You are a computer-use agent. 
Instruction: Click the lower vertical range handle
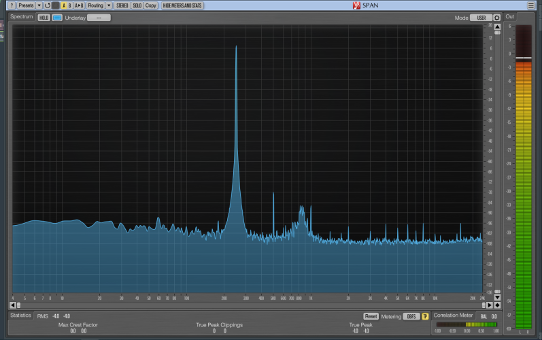tap(497, 292)
